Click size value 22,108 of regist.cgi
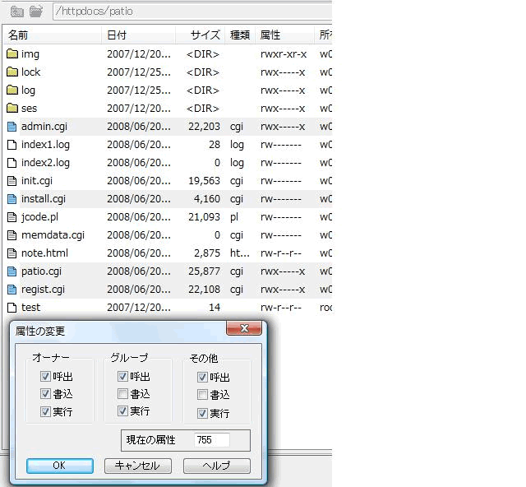 tap(205, 290)
